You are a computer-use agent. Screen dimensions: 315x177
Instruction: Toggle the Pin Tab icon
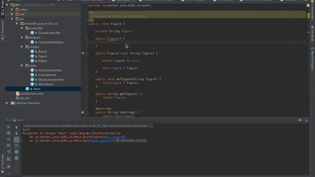(8, 167)
